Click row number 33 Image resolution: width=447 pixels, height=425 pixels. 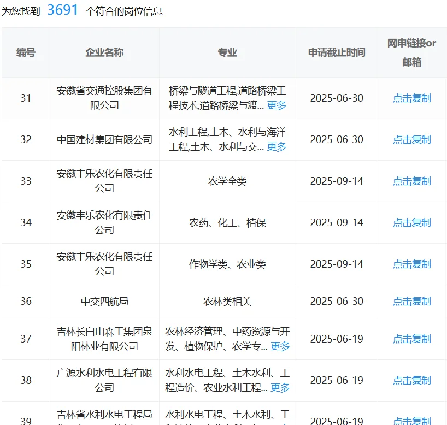(x=26, y=181)
